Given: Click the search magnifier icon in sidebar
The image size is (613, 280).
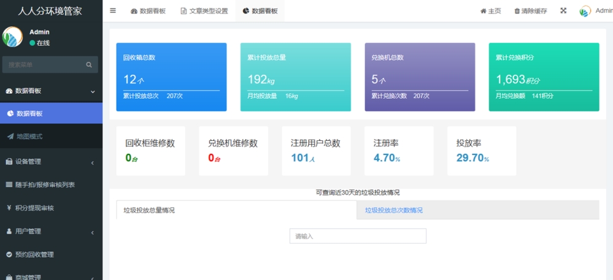Looking at the screenshot, I should [x=89, y=65].
